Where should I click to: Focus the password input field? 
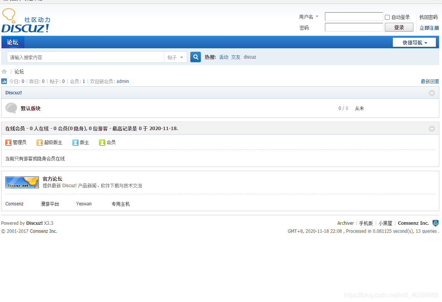[354, 27]
